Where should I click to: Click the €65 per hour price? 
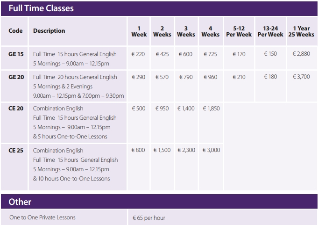pos(149,218)
